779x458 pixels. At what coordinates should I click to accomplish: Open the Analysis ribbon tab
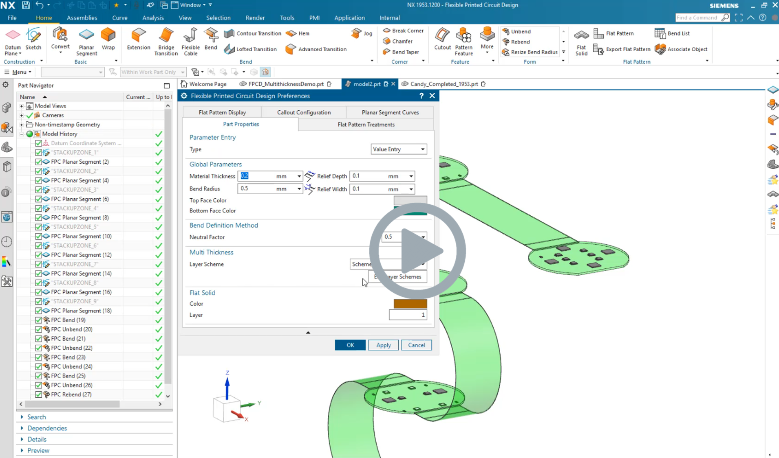[x=153, y=18]
